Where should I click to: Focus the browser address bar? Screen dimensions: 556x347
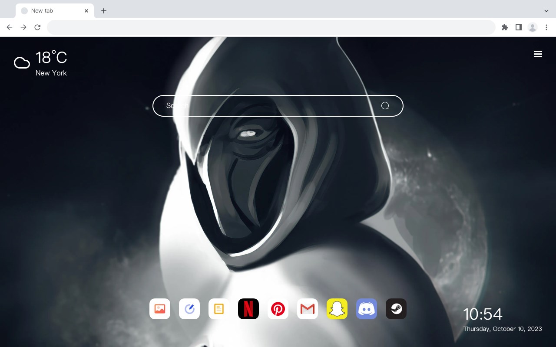pyautogui.click(x=271, y=27)
